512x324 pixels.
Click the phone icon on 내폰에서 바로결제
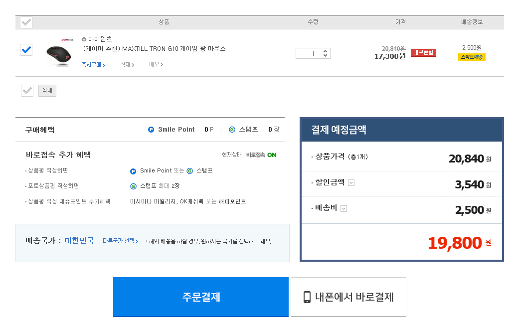tap(307, 297)
